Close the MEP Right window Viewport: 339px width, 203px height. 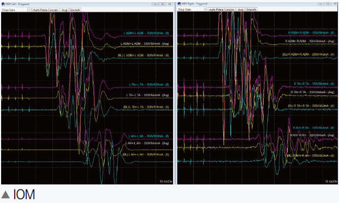coord(335,4)
